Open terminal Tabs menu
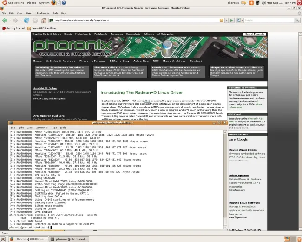The width and height of the screenshot is (302, 242). [x=54, y=128]
